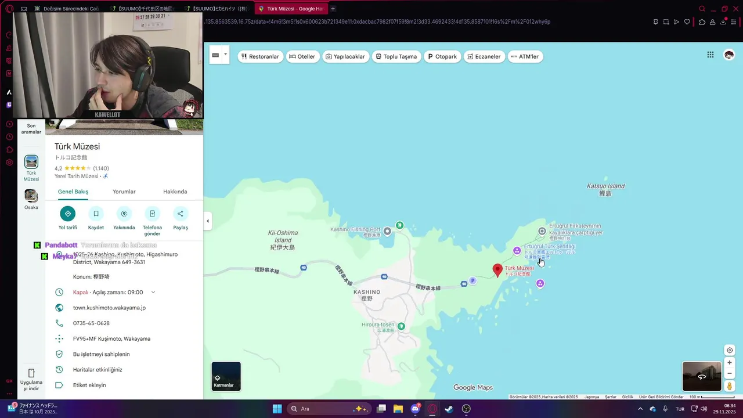Filter map by ATM'ler
This screenshot has height=418, width=743.
point(525,56)
